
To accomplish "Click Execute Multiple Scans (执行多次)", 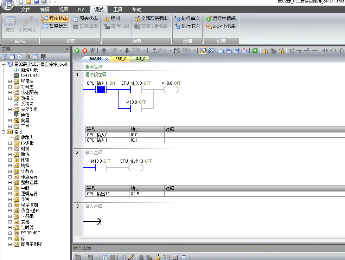I will coord(187,26).
